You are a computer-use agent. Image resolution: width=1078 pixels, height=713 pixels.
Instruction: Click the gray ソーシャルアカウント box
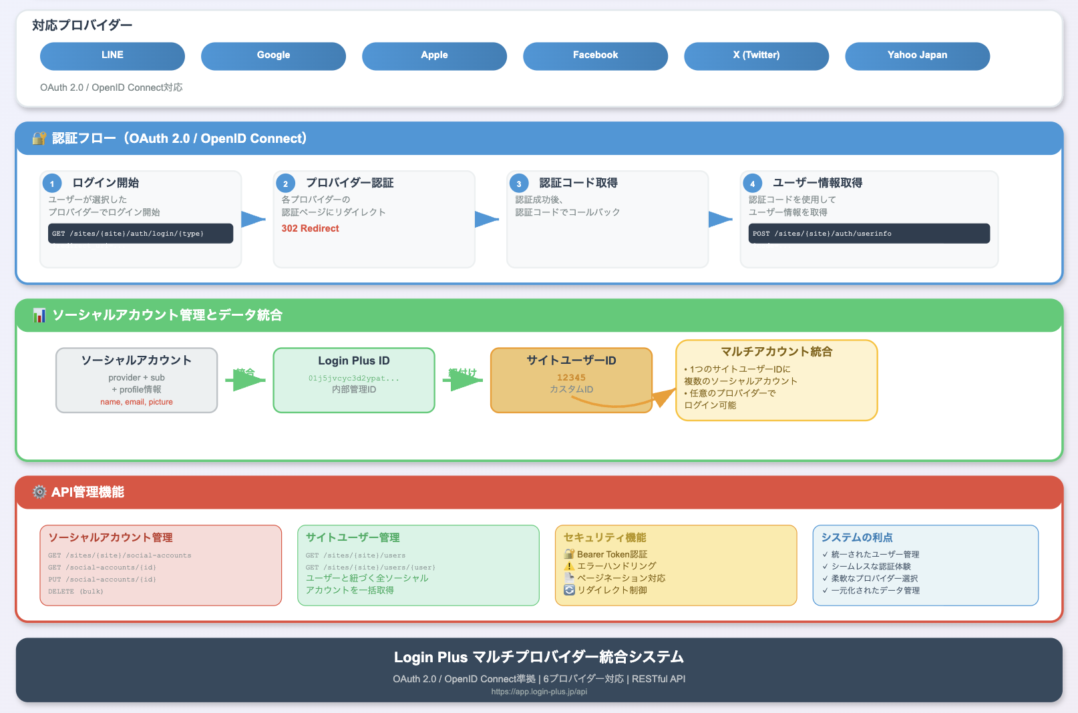(137, 380)
